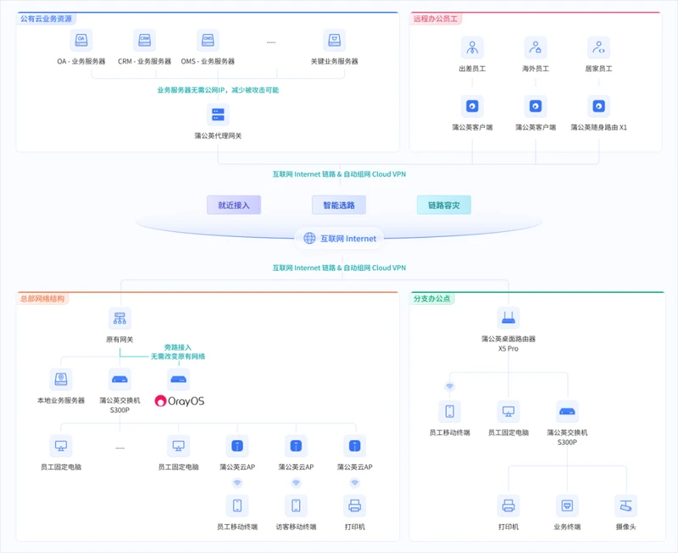The height and width of the screenshot is (553, 678).
Task: Click 蒲公英客户端 icon below 海外员工
Action: pos(536,106)
